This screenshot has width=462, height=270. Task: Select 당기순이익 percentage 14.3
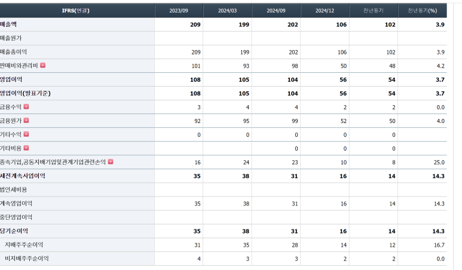point(439,231)
